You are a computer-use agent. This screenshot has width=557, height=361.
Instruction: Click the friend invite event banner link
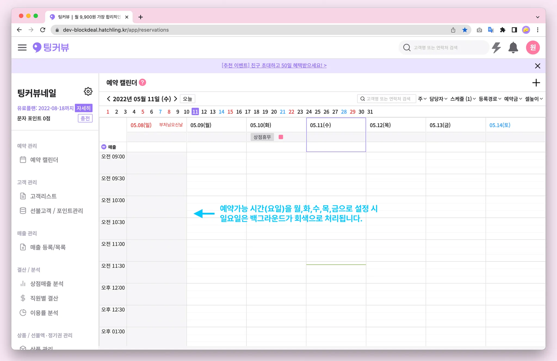point(274,66)
